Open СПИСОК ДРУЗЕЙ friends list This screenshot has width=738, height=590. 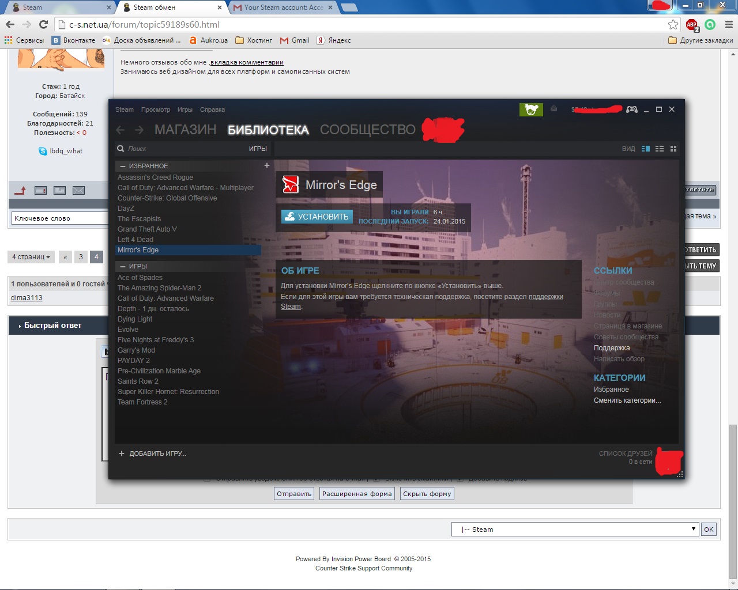(626, 453)
